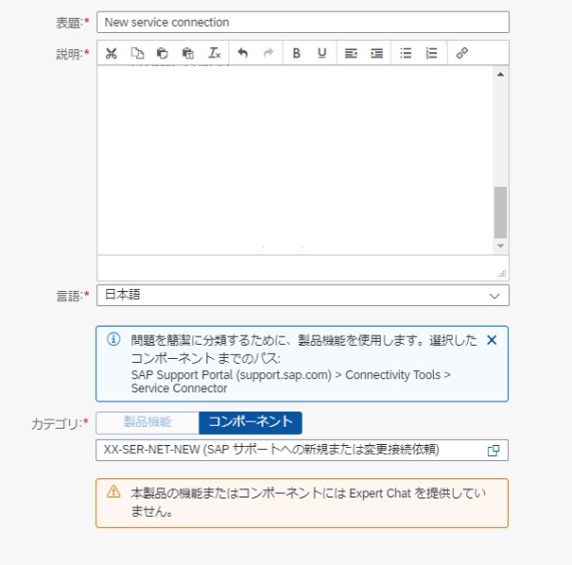Insert a numbered list
This screenshot has width=572, height=565.
[x=431, y=53]
